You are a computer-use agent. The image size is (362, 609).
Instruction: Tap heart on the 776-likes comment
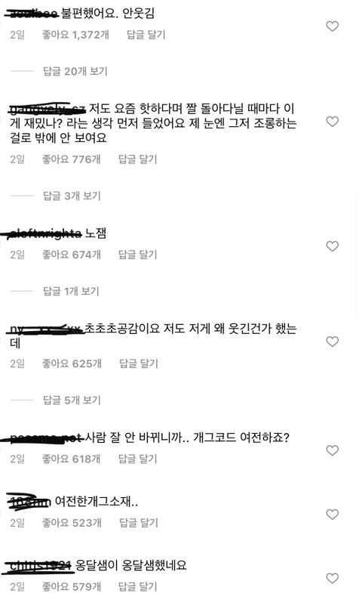point(332,122)
